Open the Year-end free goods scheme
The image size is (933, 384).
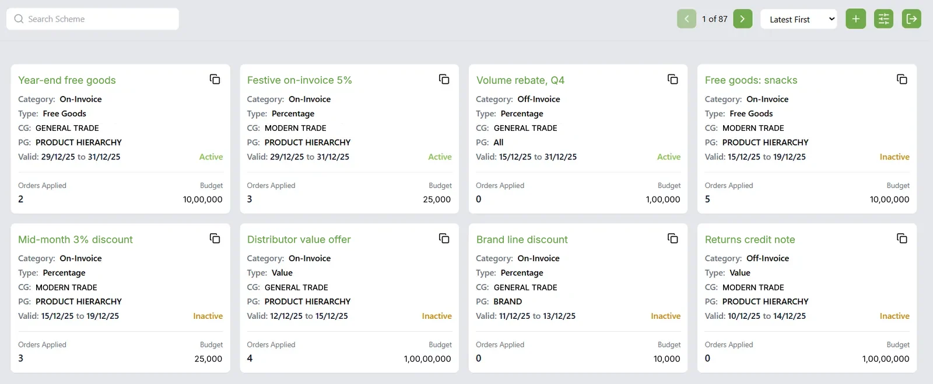(x=67, y=80)
